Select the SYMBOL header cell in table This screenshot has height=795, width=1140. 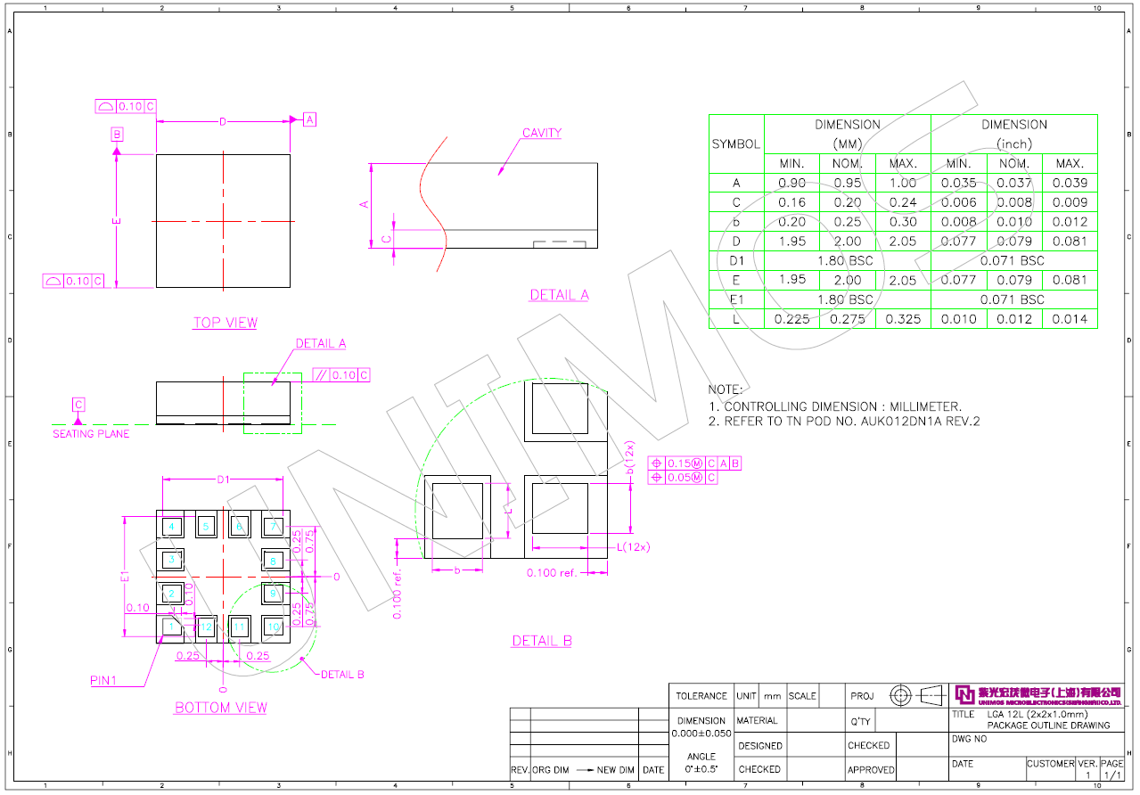click(x=736, y=143)
